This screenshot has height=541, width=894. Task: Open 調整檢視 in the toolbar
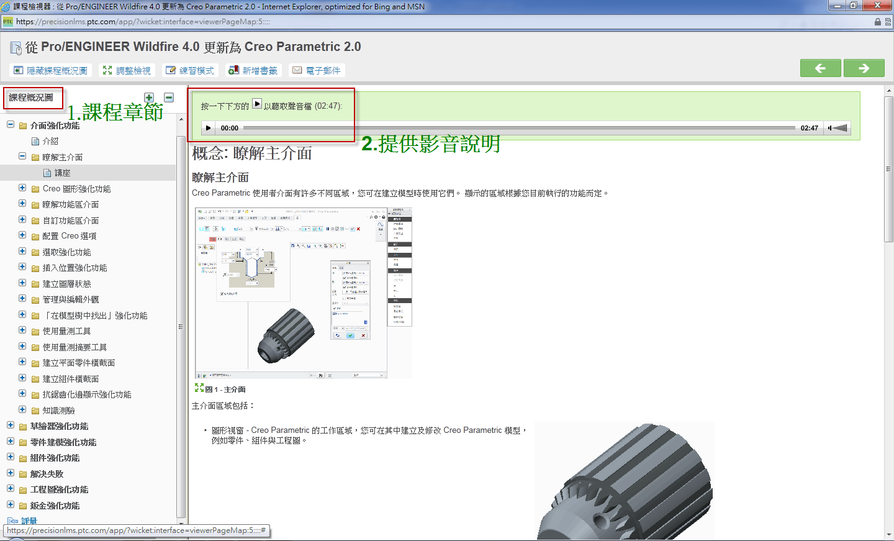point(127,71)
